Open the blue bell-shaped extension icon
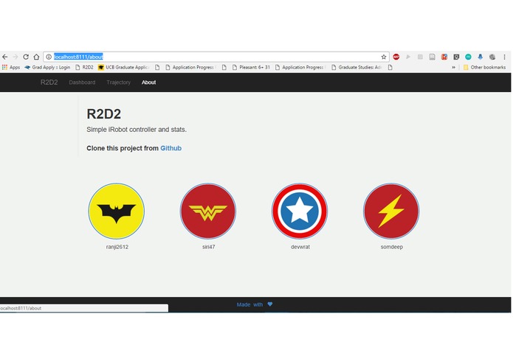This screenshot has width=513, height=364. 481,57
